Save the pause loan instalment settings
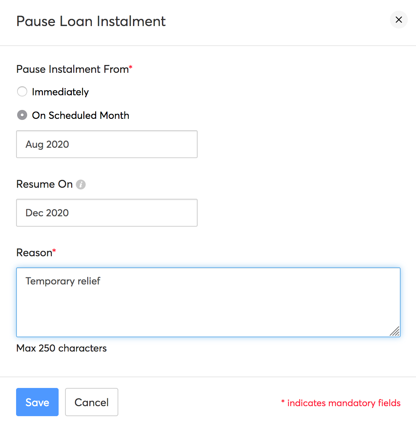This screenshot has height=424, width=416. point(37,402)
